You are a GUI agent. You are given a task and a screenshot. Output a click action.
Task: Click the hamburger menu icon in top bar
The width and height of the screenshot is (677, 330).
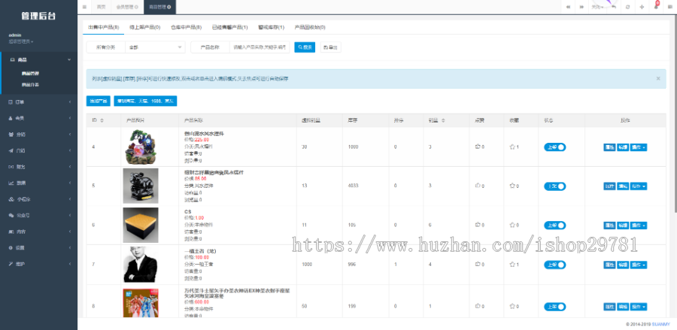coord(84,7)
